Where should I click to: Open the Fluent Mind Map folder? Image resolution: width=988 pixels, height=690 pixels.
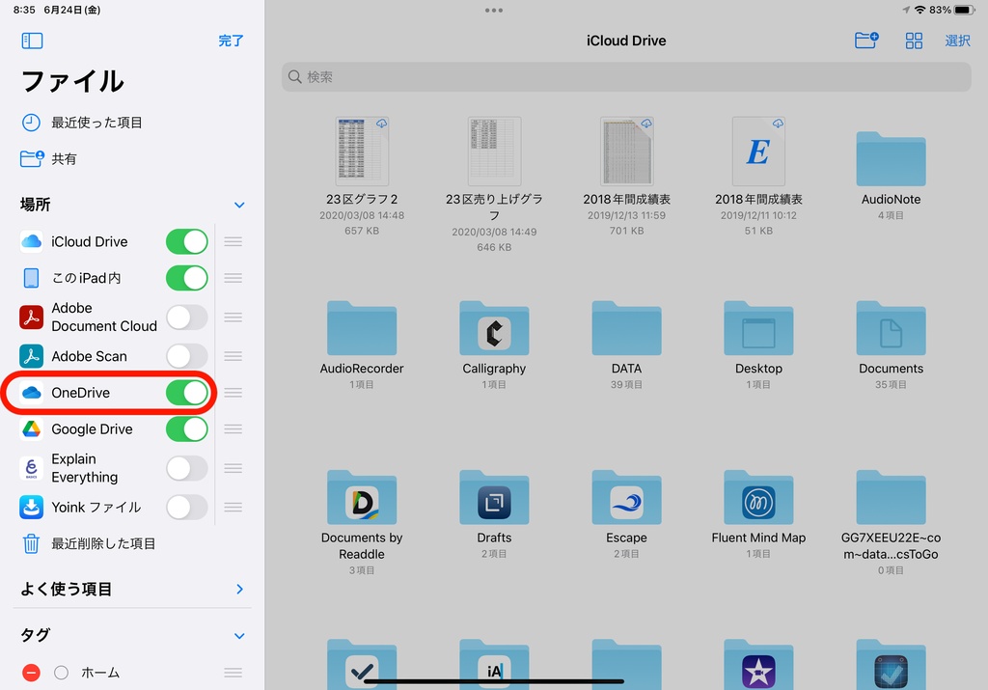(x=758, y=498)
